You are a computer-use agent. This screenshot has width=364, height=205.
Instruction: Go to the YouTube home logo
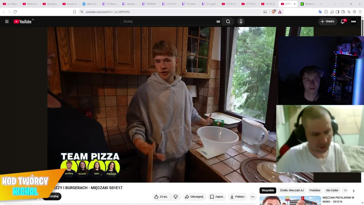click(23, 21)
